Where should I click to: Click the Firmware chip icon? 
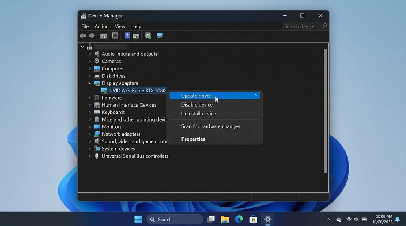97,98
